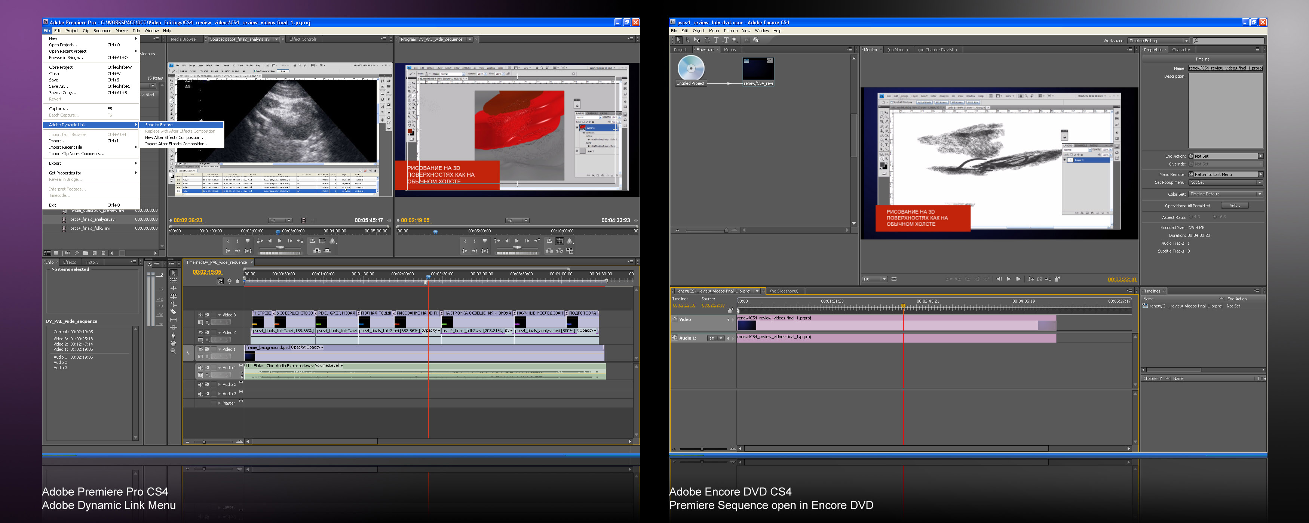
Task: Open the Color Set Timeline Default dropdown
Action: [x=1225, y=194]
